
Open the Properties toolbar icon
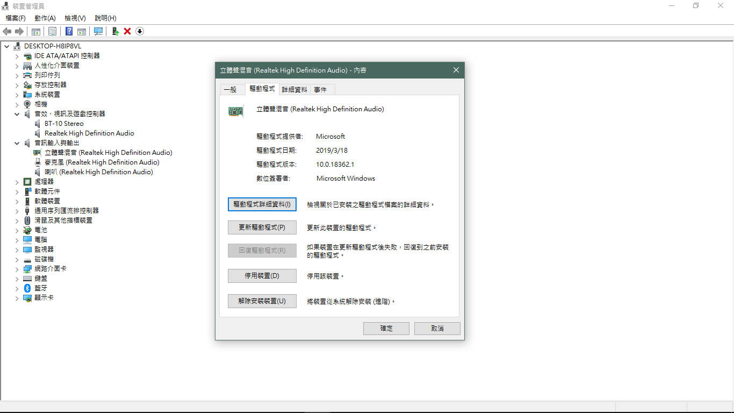click(52, 31)
